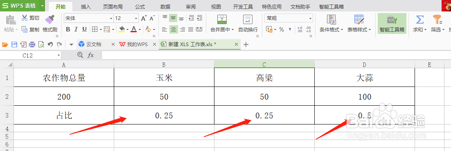The width and height of the screenshot is (451, 151).
Task: Click the Save floppy disk icon
Action: [x=14, y=44]
